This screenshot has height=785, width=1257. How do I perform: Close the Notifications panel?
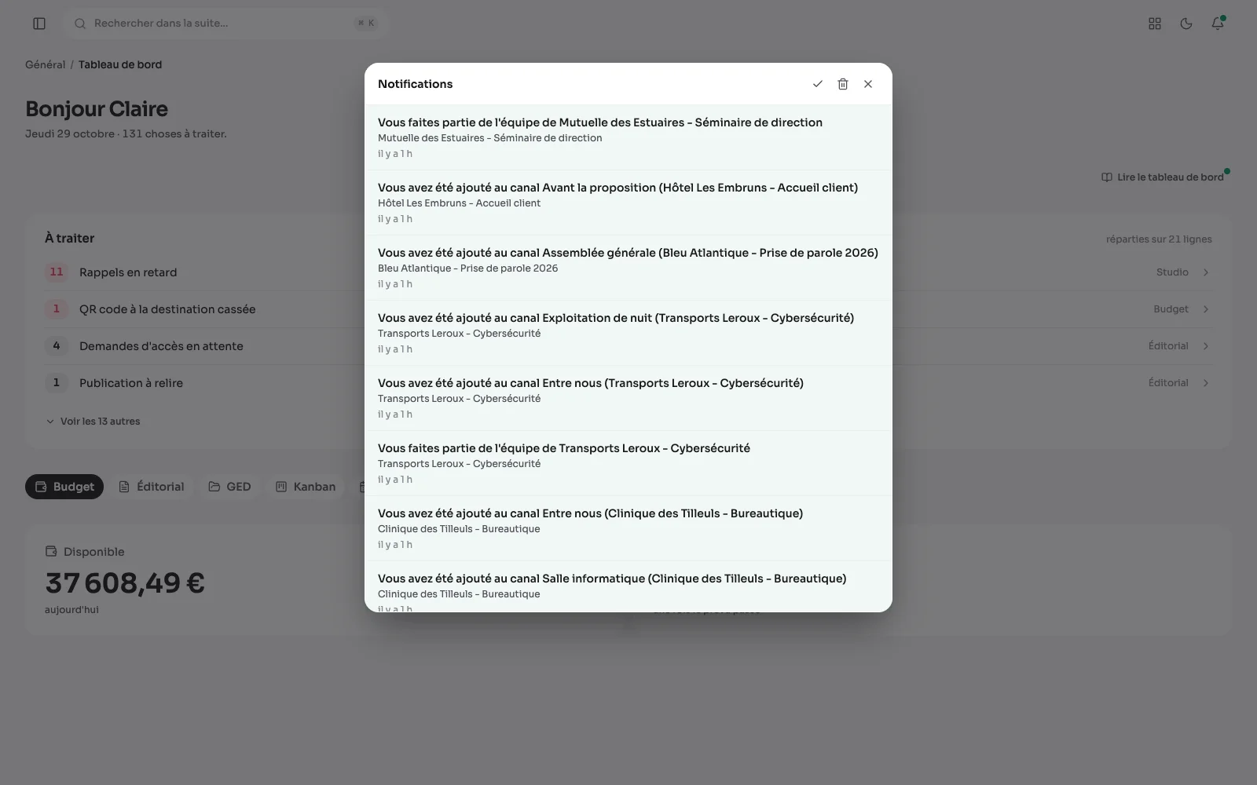[x=868, y=84]
